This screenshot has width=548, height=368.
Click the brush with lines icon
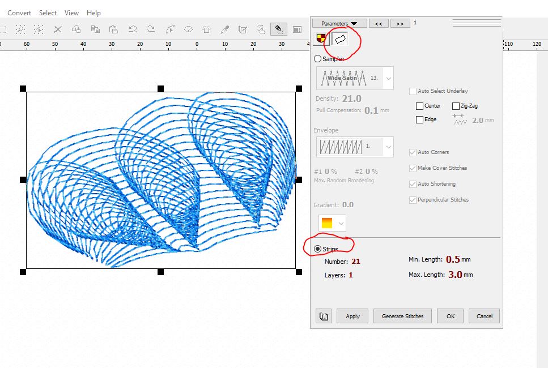point(261,29)
